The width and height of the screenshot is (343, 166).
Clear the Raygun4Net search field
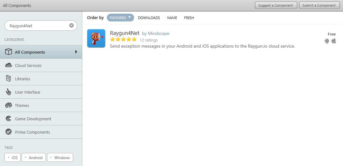72,26
